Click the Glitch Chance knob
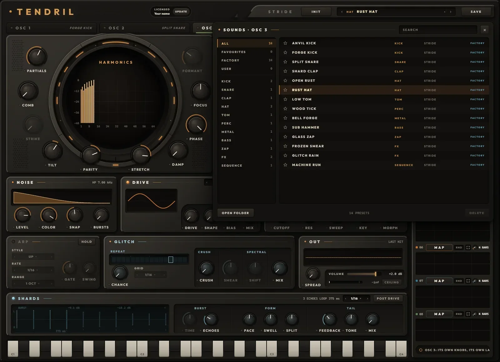This screenshot has height=362, width=500. coord(120,273)
